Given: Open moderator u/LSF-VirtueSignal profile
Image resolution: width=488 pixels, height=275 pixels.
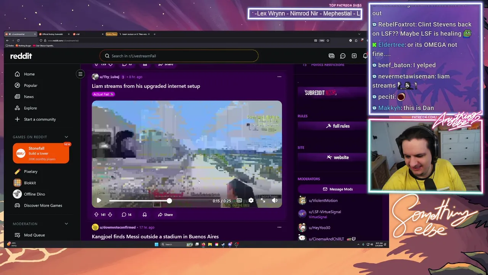Looking at the screenshot, I should 325,212.
